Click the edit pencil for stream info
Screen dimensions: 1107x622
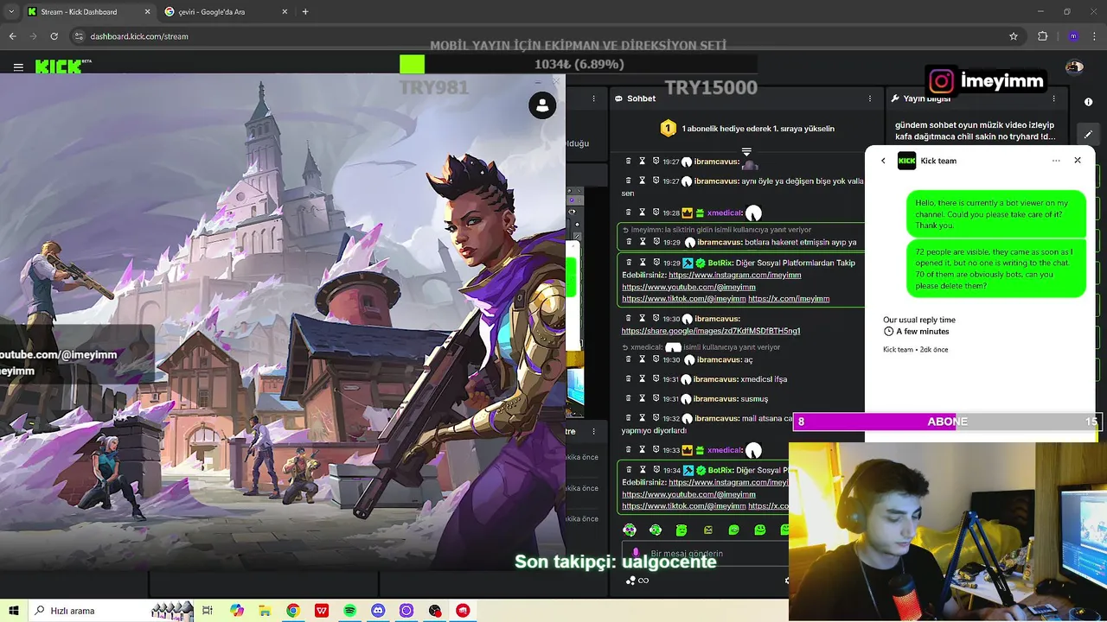click(1088, 134)
